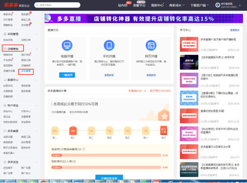This screenshot has height=183, width=247.
Task: Click the 店铺营销 section icon
Action: [x=5, y=49]
